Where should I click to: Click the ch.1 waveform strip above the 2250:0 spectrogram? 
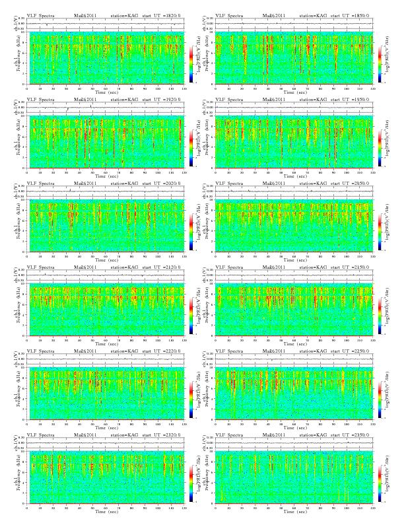[294, 359]
